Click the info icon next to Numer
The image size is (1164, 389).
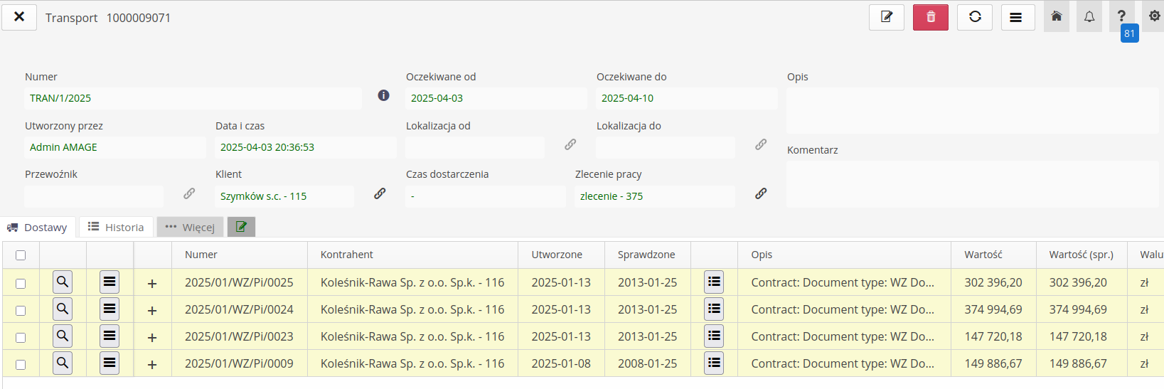tap(383, 95)
